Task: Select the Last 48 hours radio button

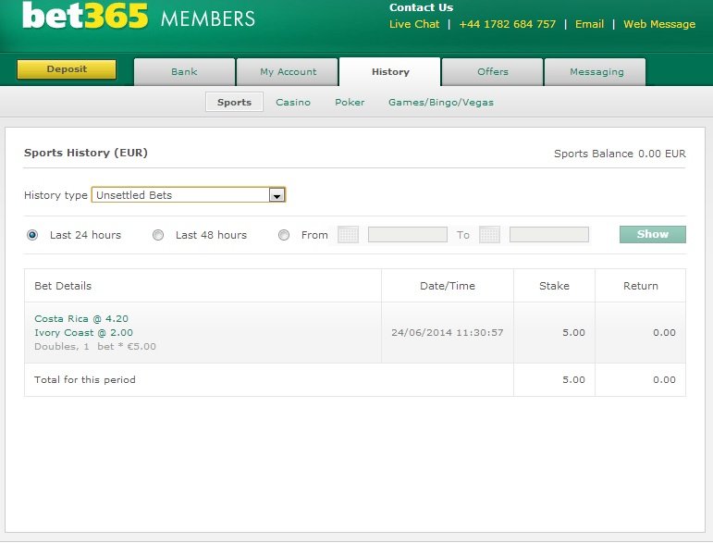Action: (158, 235)
